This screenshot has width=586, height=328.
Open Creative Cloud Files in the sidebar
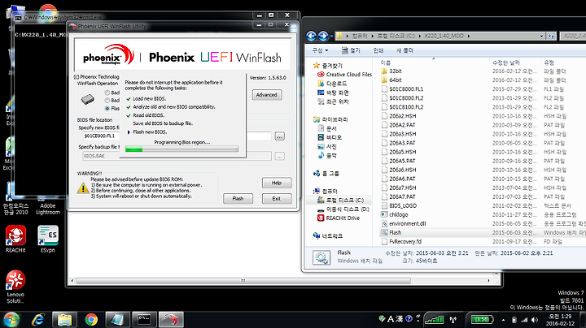(x=348, y=74)
